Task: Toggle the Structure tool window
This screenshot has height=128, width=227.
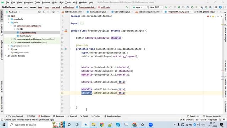Action: click(1, 30)
